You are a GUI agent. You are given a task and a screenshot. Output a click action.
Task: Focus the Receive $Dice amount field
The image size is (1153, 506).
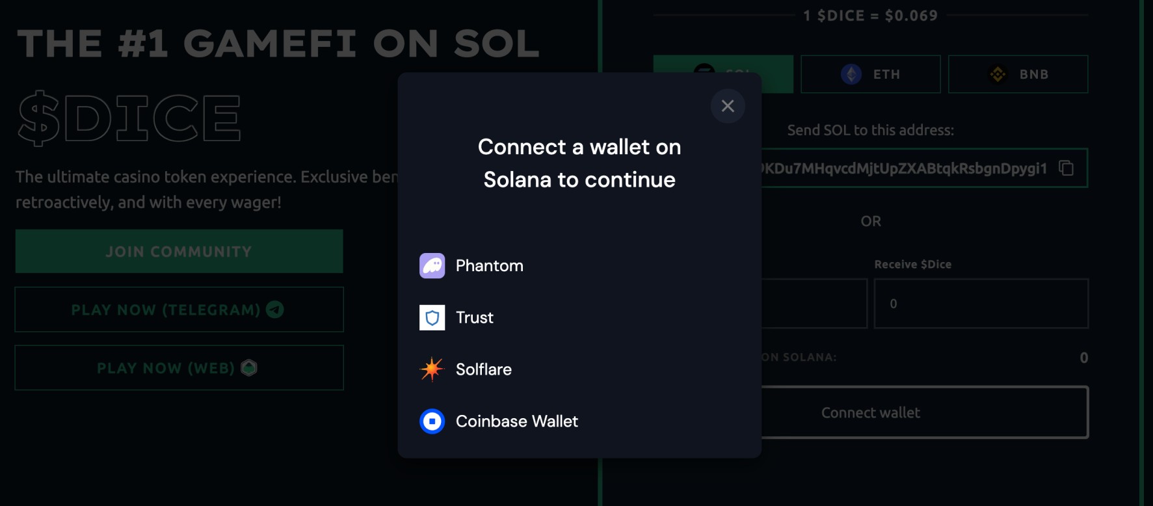[981, 304]
